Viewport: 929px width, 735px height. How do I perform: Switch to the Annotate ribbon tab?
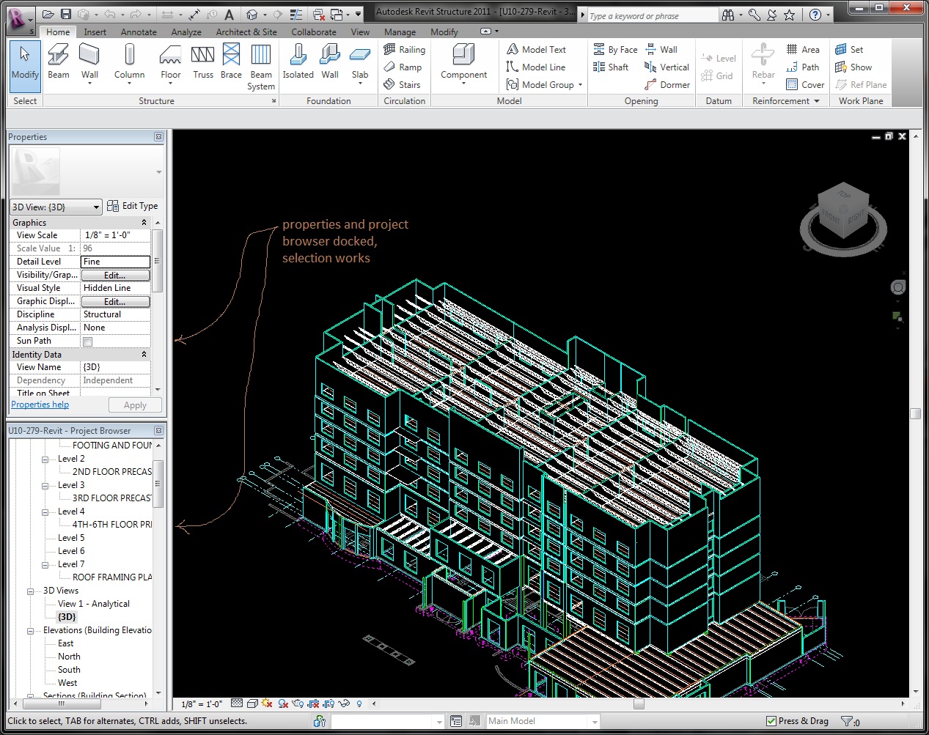point(139,32)
